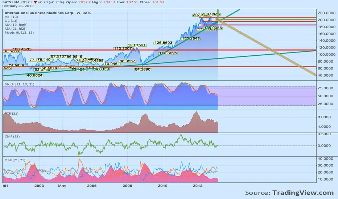Click the 2006 time axis label
The width and height of the screenshot is (338, 199).
tap(92, 186)
